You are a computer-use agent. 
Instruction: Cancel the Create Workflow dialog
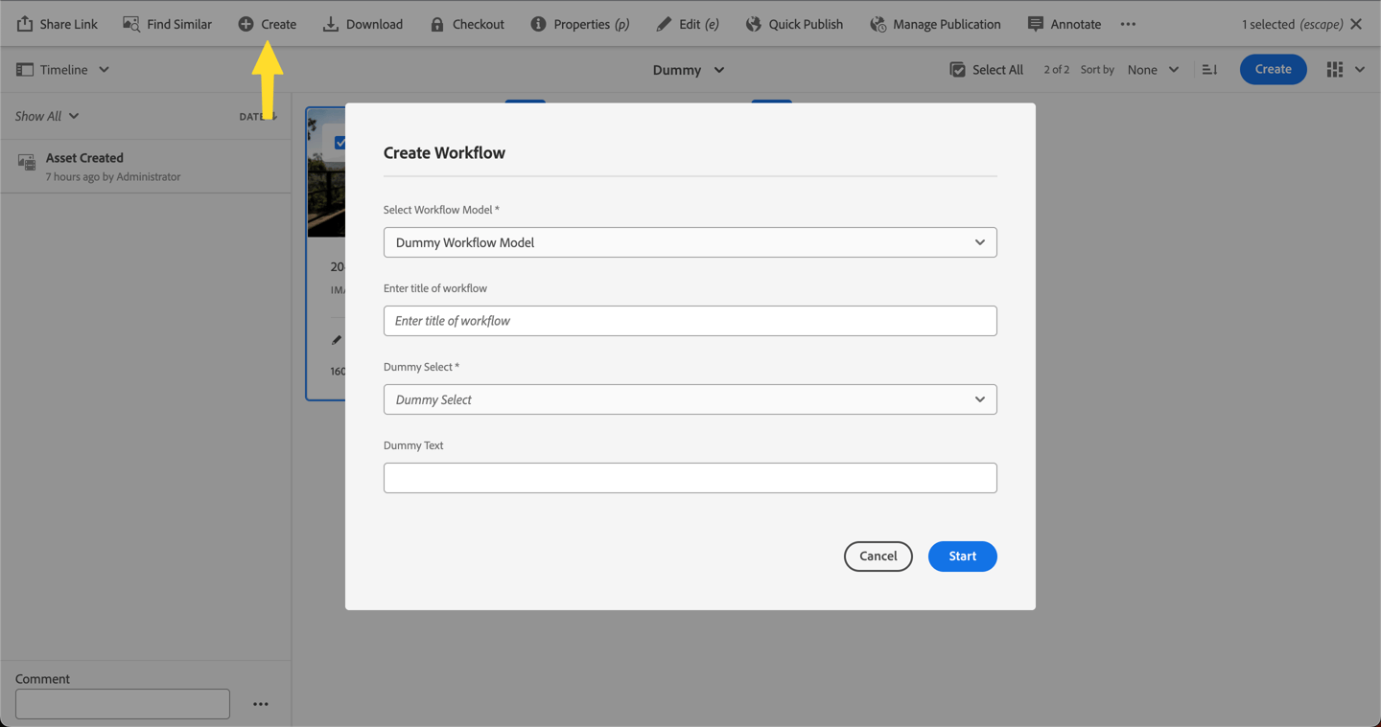click(x=878, y=557)
